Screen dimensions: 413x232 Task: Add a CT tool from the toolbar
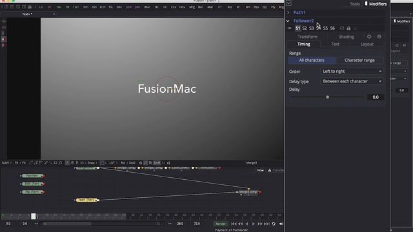(219, 7)
